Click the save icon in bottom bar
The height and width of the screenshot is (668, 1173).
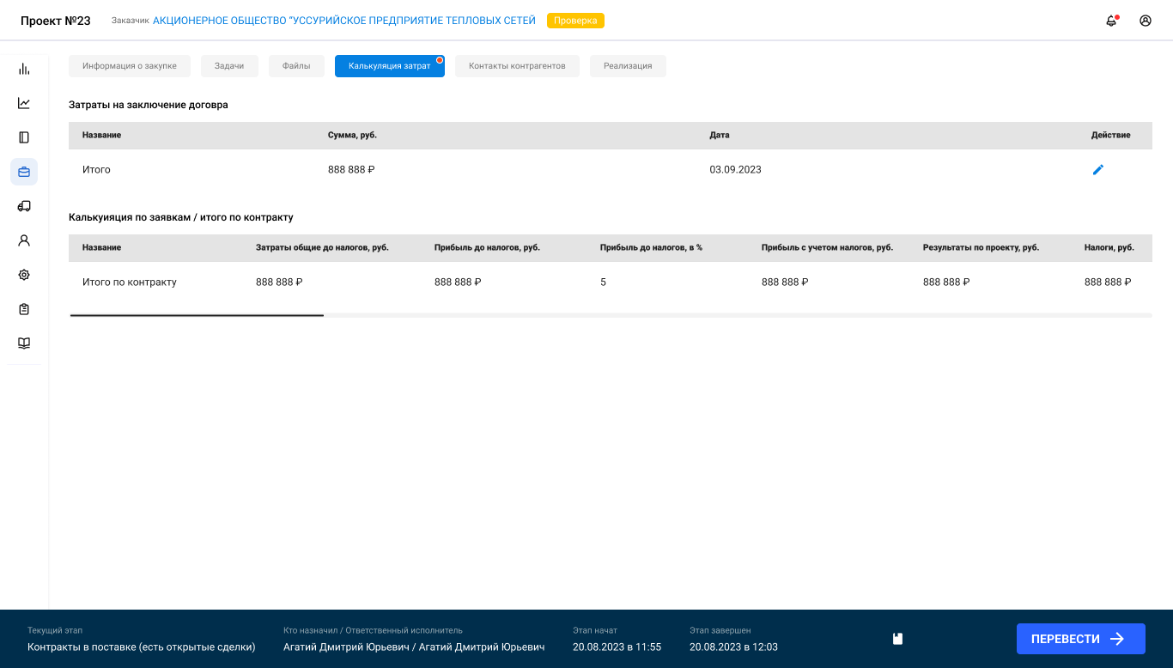click(897, 639)
